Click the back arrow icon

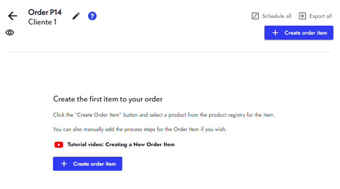click(13, 16)
